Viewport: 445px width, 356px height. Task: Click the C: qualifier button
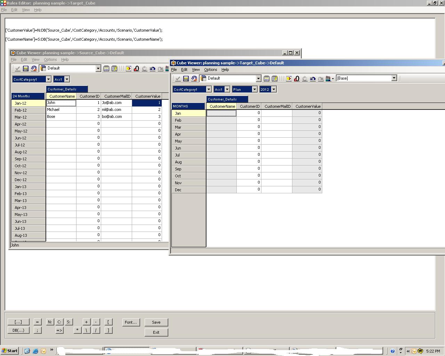(x=59, y=322)
